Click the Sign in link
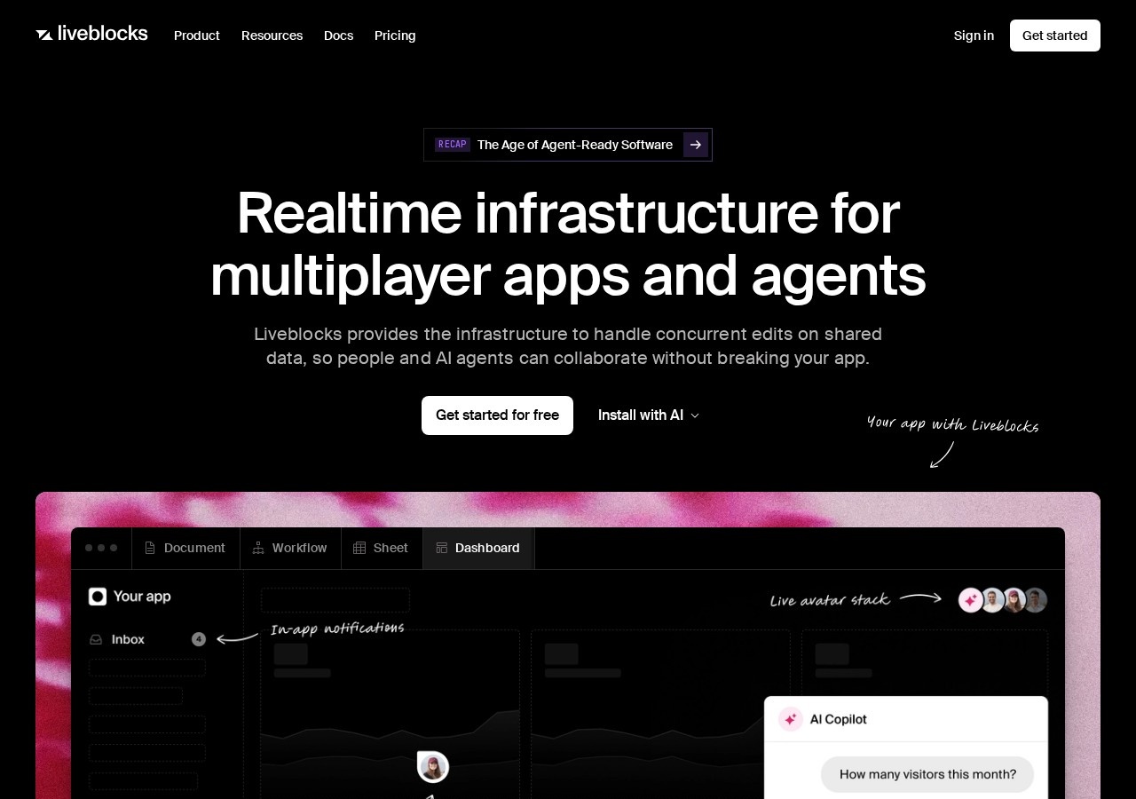 coord(974,36)
